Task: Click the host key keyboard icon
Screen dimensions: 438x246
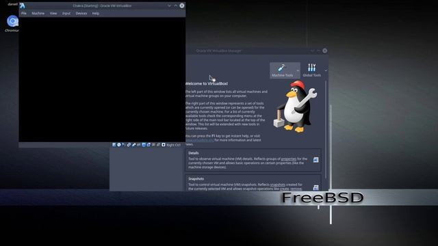Action: (x=164, y=145)
